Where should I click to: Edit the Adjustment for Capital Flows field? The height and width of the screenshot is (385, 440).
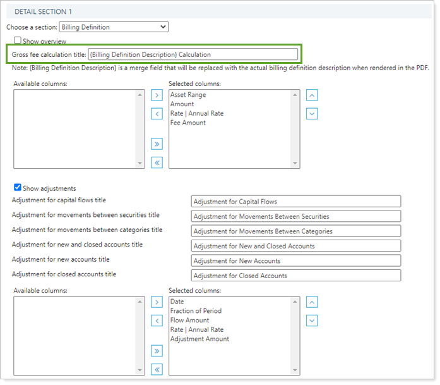[295, 202]
